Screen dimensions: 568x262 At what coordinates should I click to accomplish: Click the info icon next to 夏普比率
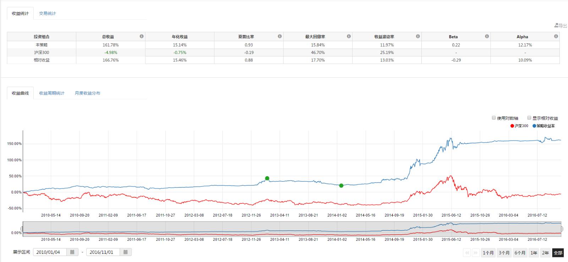click(x=280, y=36)
